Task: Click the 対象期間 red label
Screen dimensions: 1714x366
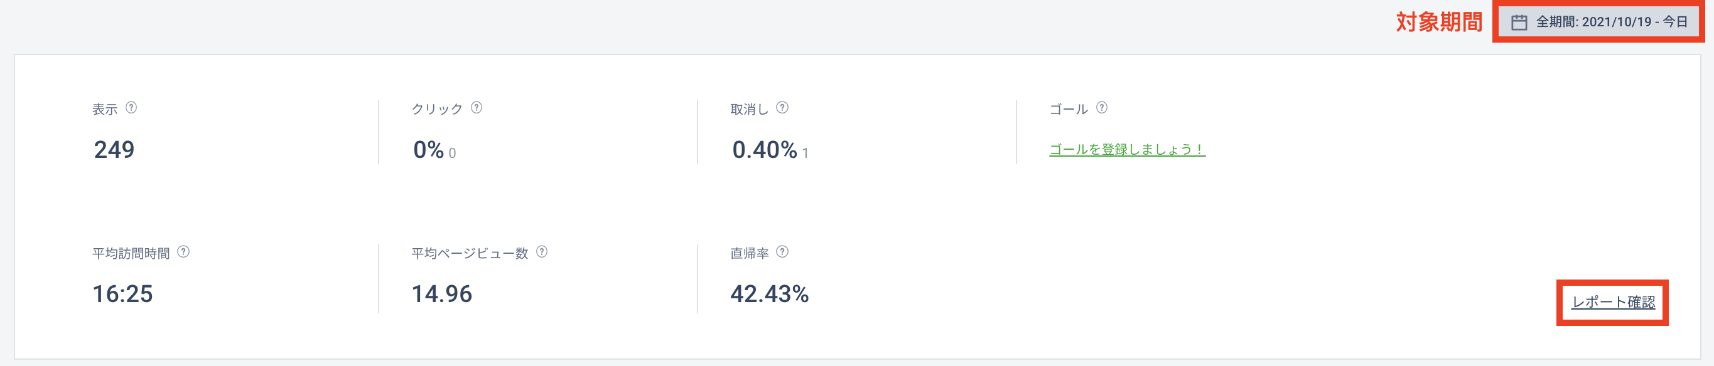Action: coord(1438,22)
